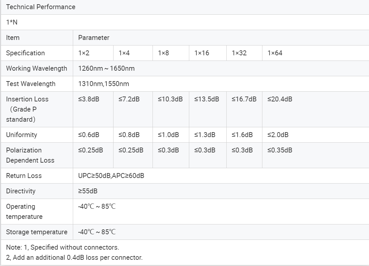Click the ≤0.35dB polarization dependent loss cell
369x266 pixels.
316,155
